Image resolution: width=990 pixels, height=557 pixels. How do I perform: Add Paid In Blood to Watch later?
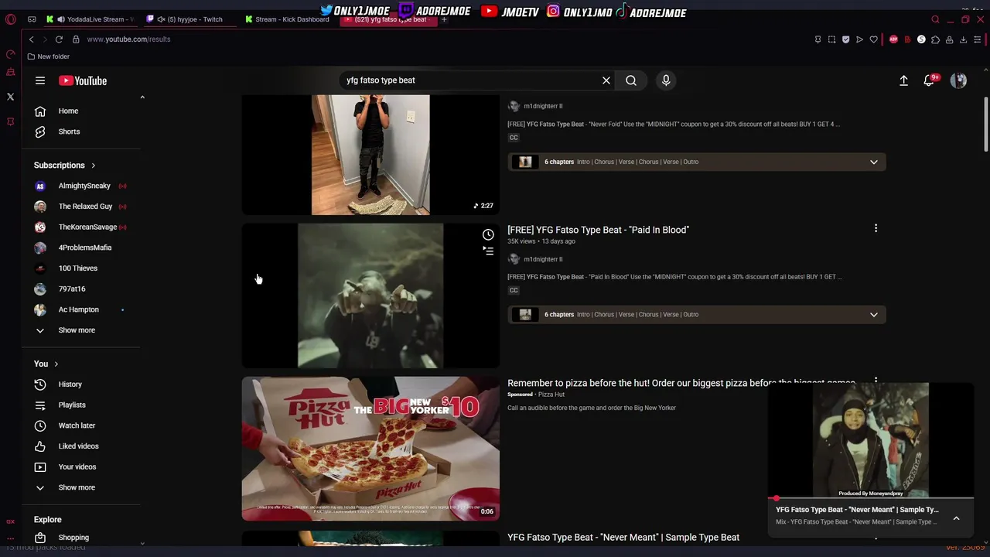pos(488,234)
